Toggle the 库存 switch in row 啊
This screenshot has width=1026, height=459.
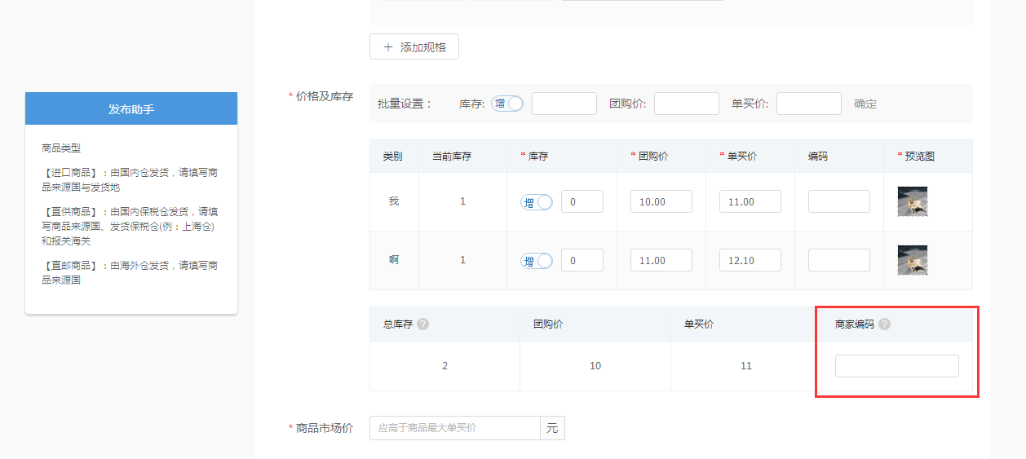point(537,261)
